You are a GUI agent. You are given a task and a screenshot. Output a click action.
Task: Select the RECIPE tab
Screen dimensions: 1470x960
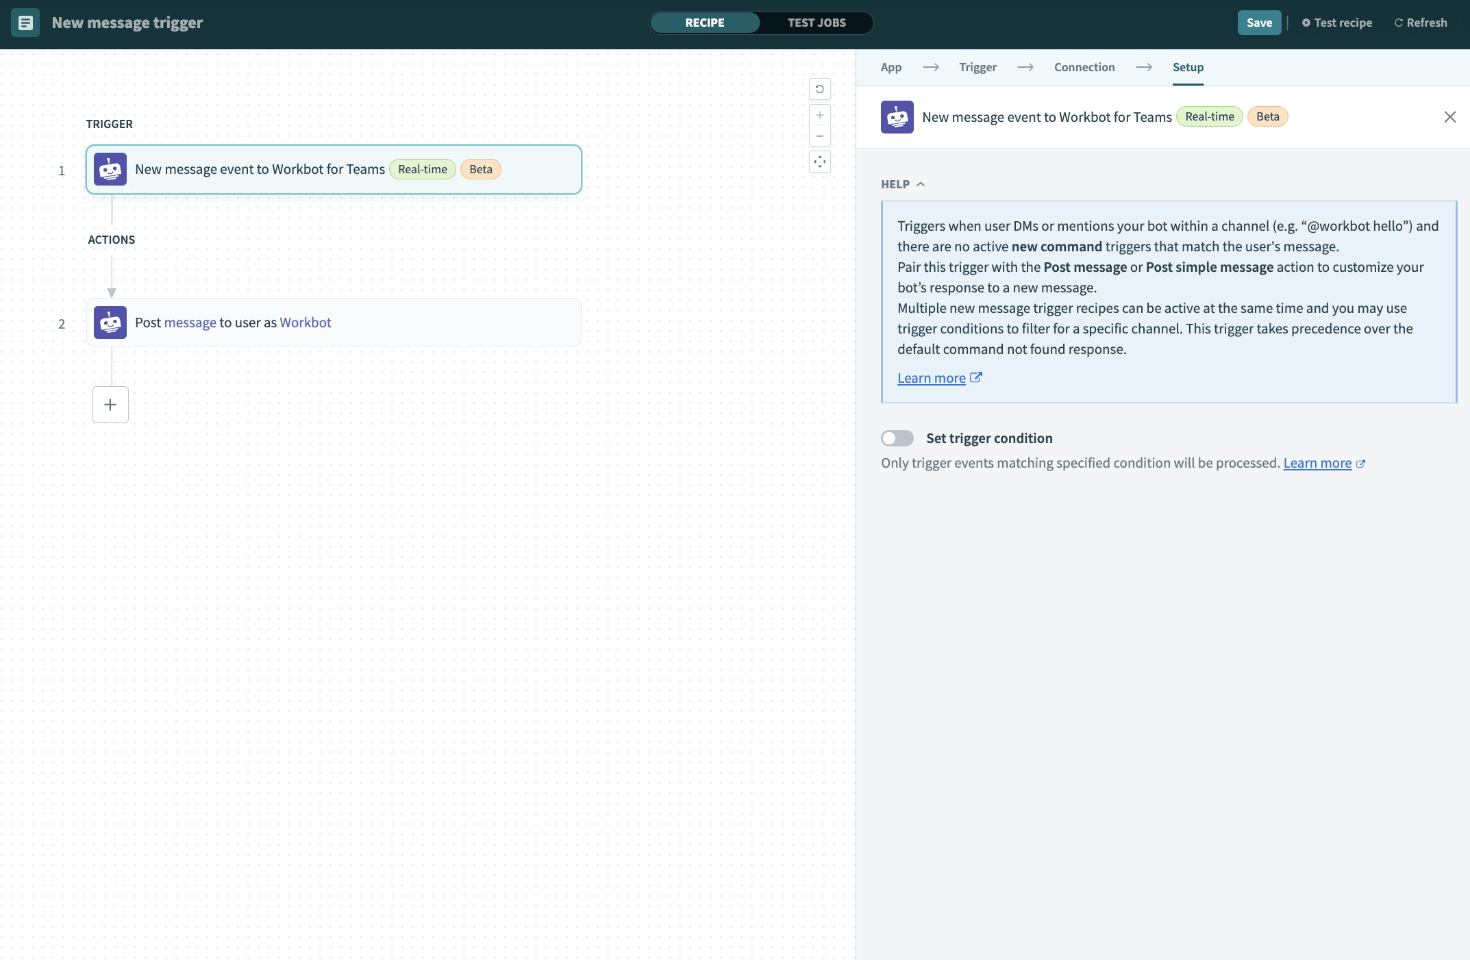704,23
